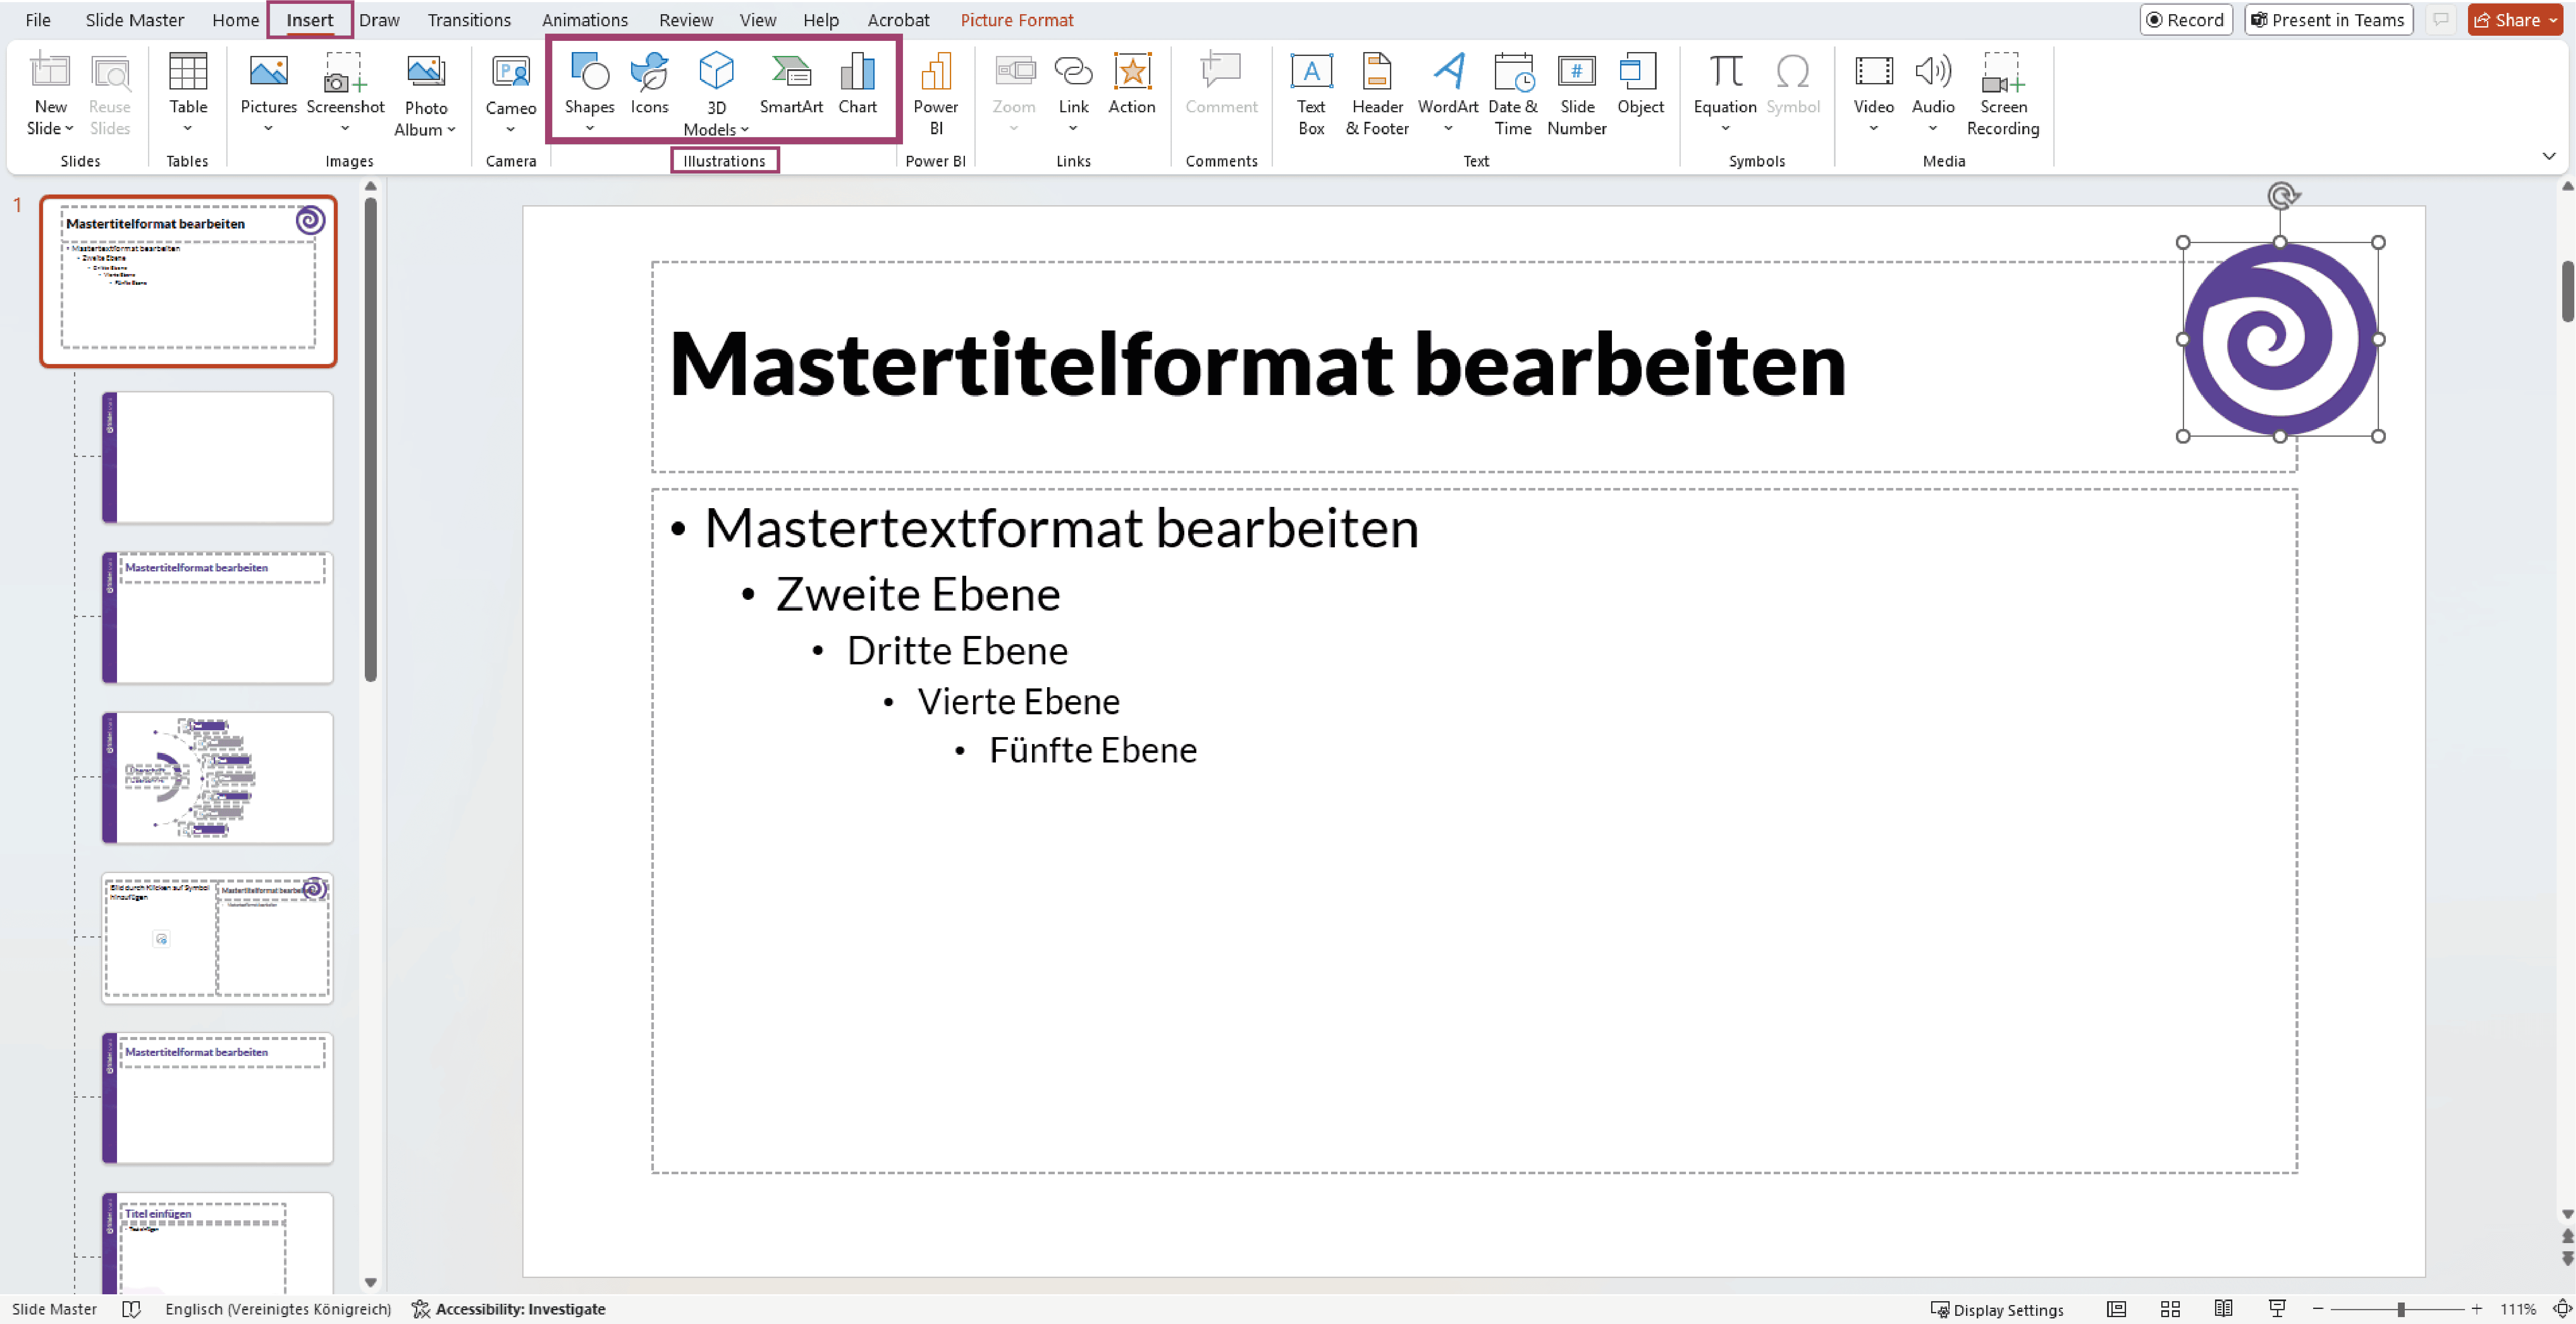Click the Screenshot tool
This screenshot has width=2576, height=1324.
(345, 93)
